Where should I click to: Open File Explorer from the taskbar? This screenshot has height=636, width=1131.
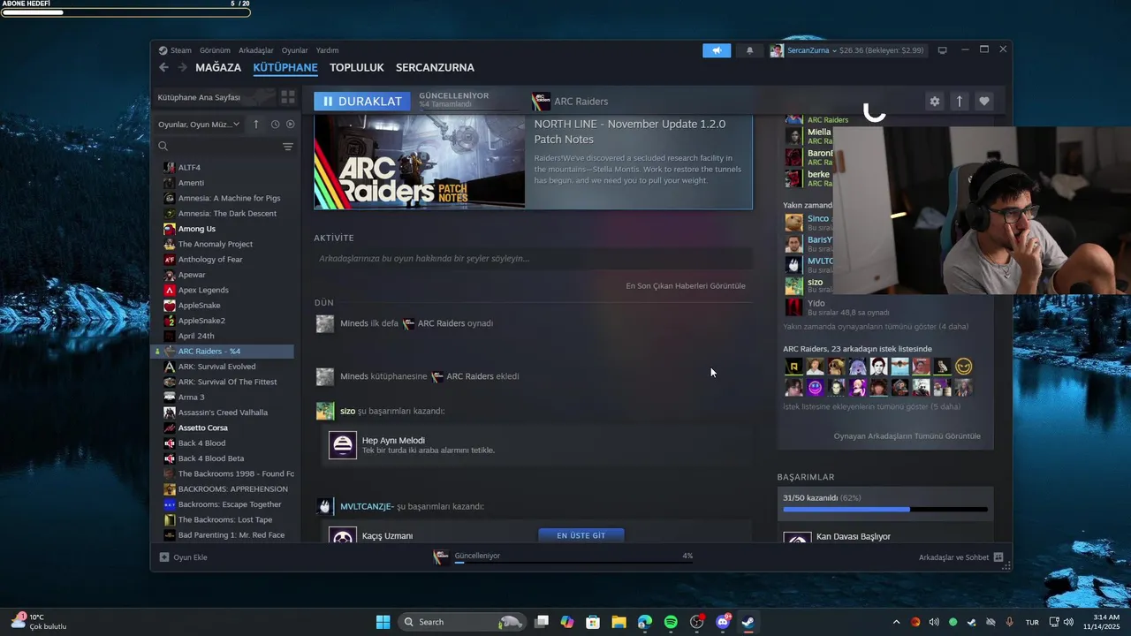pyautogui.click(x=619, y=622)
